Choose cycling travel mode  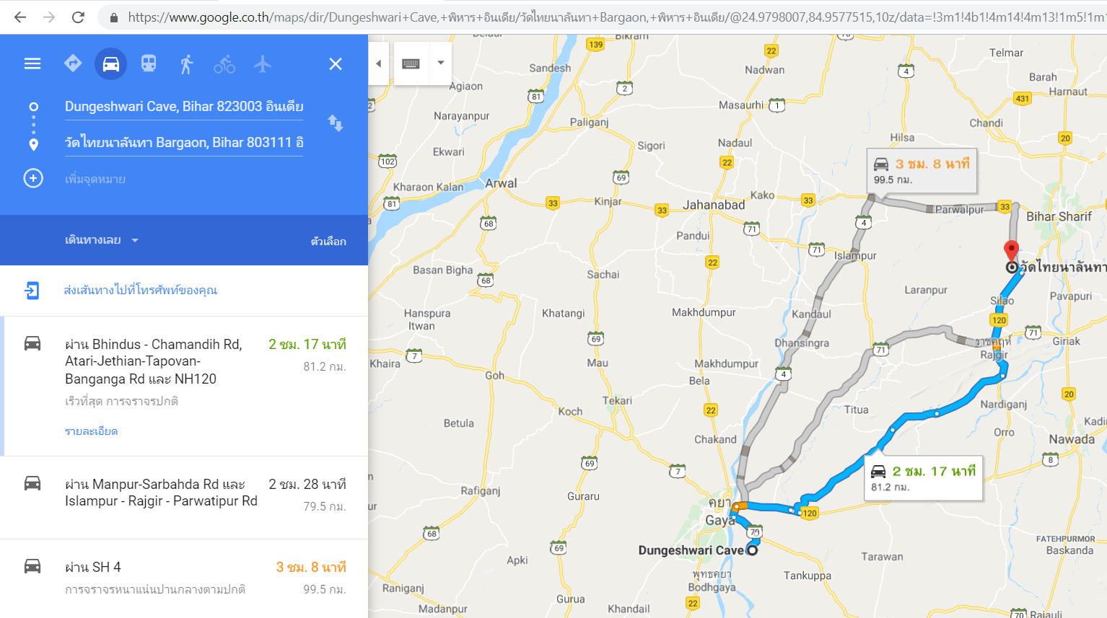point(224,63)
